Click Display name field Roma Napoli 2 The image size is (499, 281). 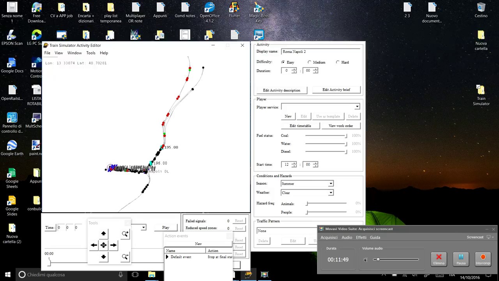point(320,52)
